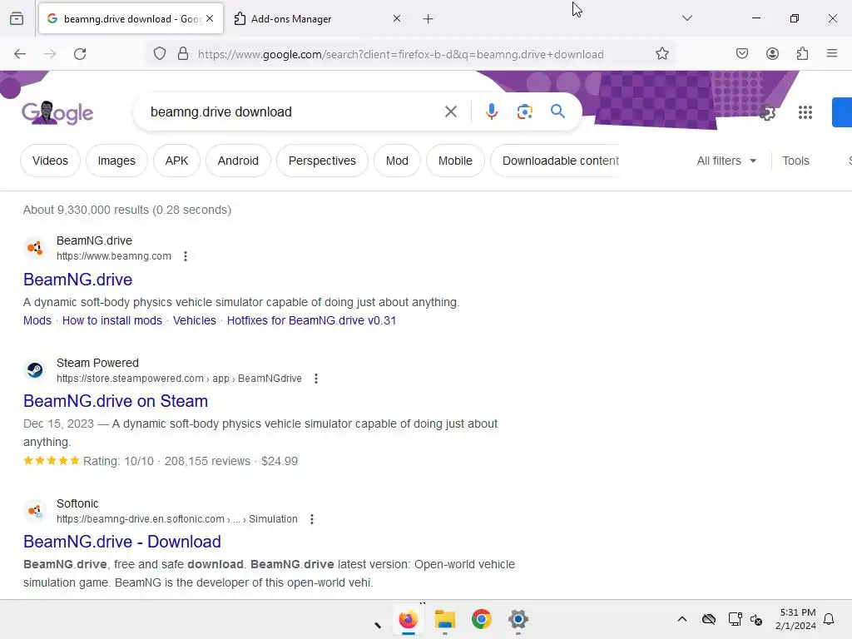Focus the Google search input field
Viewport: 852px width, 639px height.
(294, 112)
